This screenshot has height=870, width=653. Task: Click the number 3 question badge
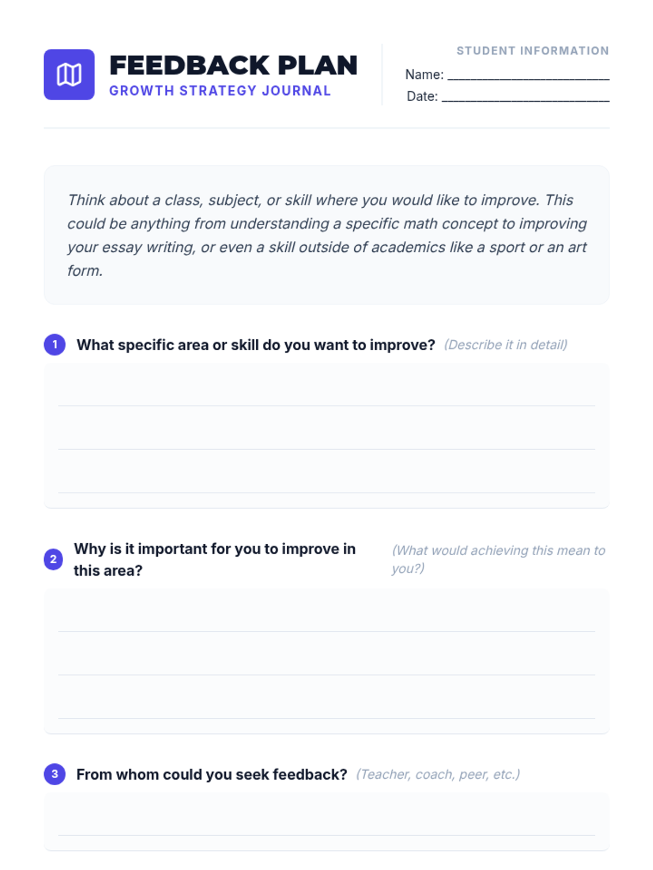pos(54,774)
